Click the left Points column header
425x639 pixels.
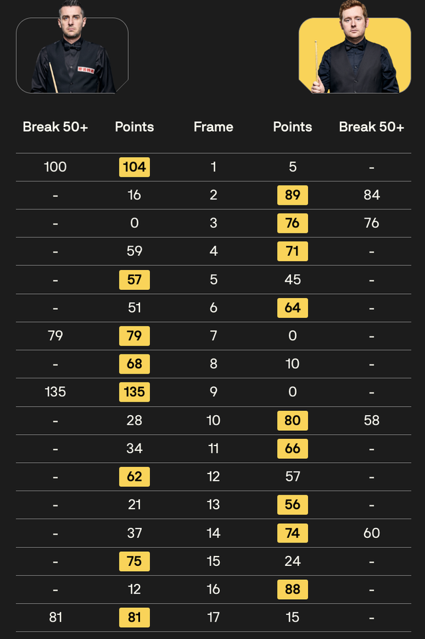(134, 127)
